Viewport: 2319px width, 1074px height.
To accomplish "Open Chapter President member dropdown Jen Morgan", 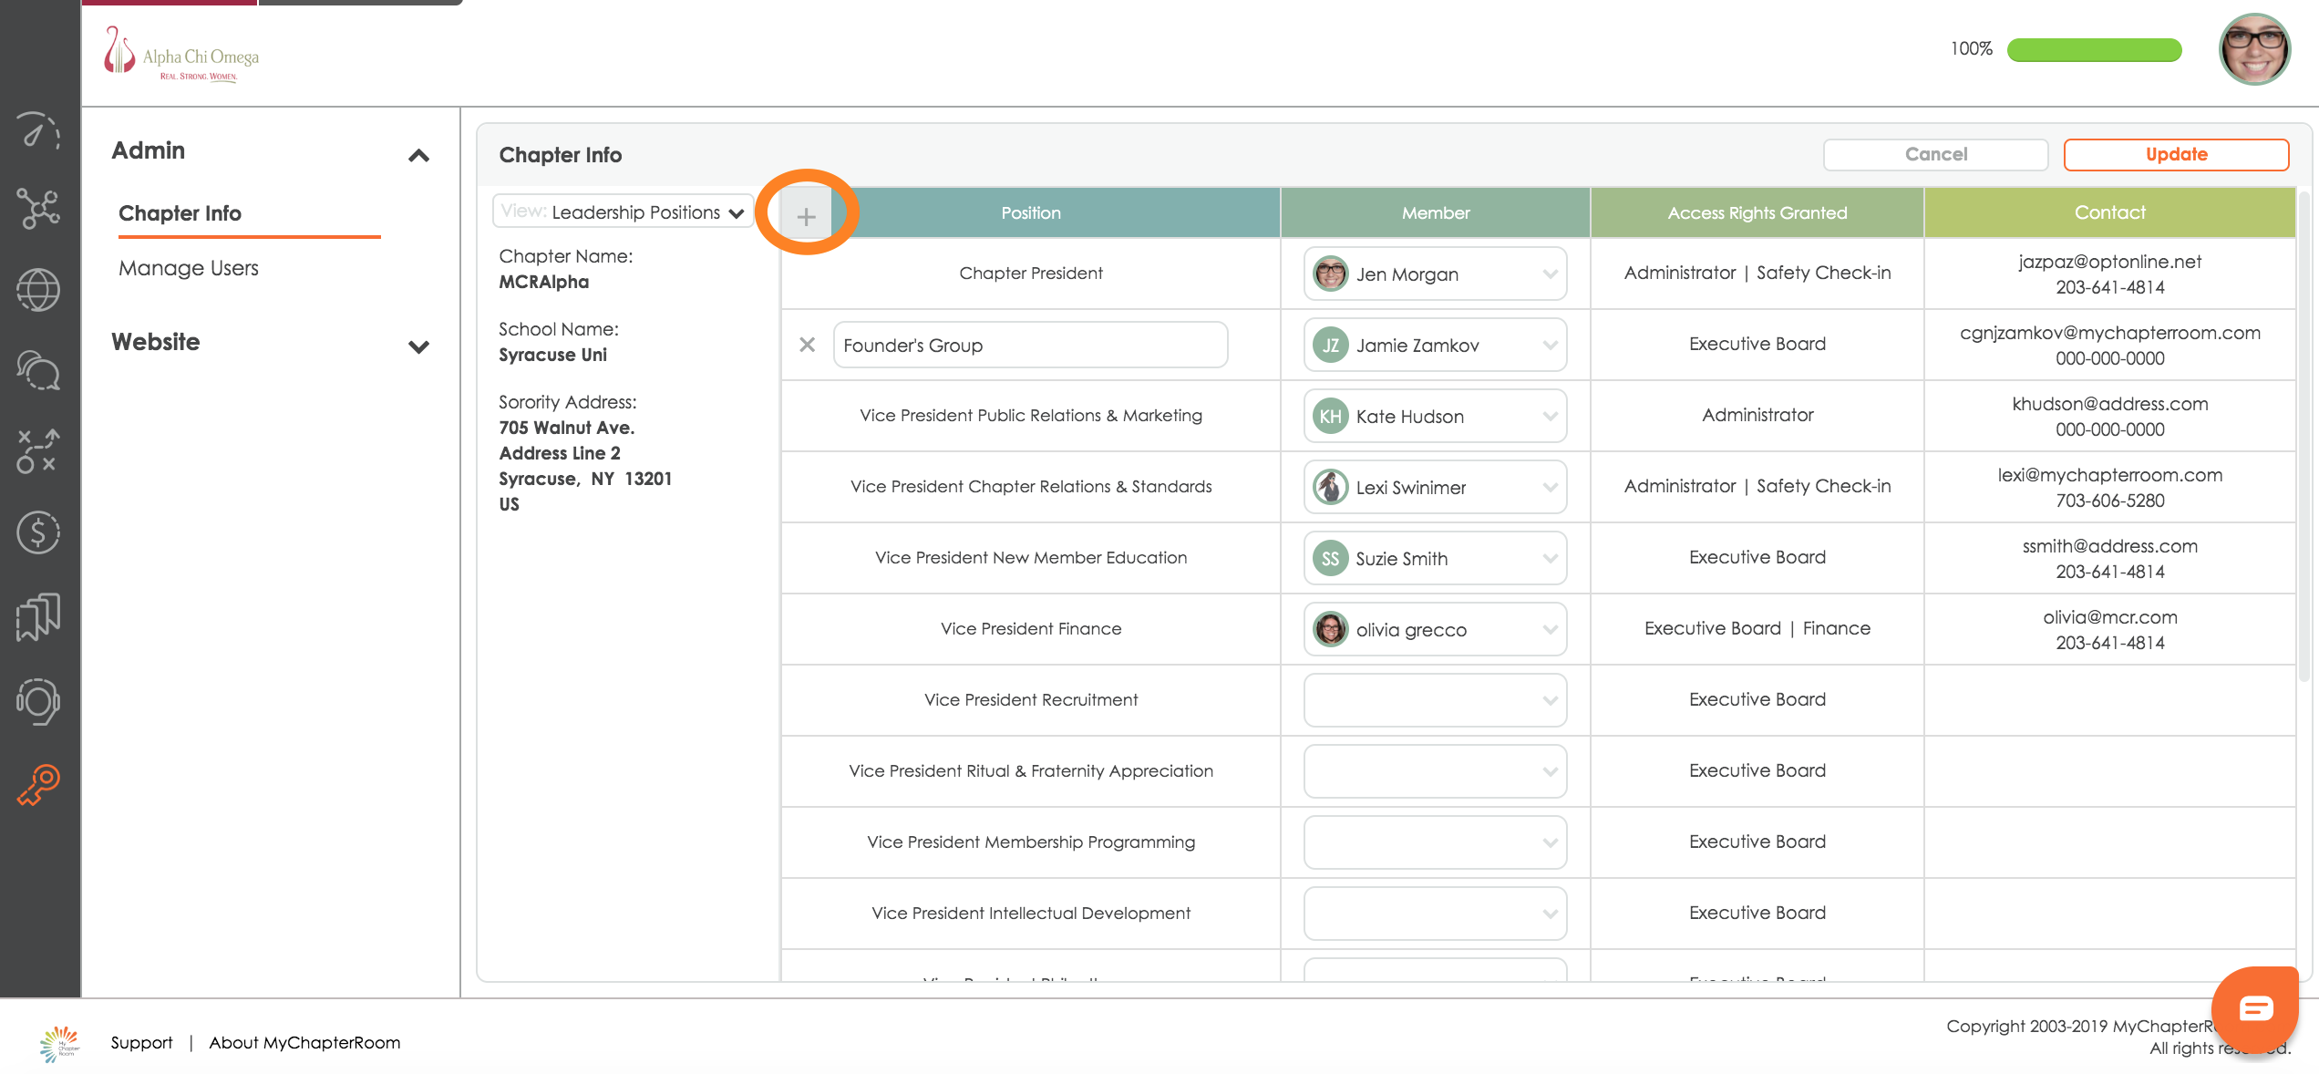I will [x=1435, y=274].
